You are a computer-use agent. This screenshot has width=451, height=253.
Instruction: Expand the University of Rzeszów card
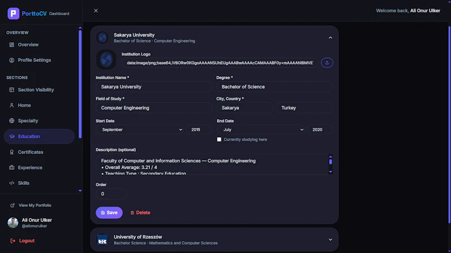click(330, 240)
